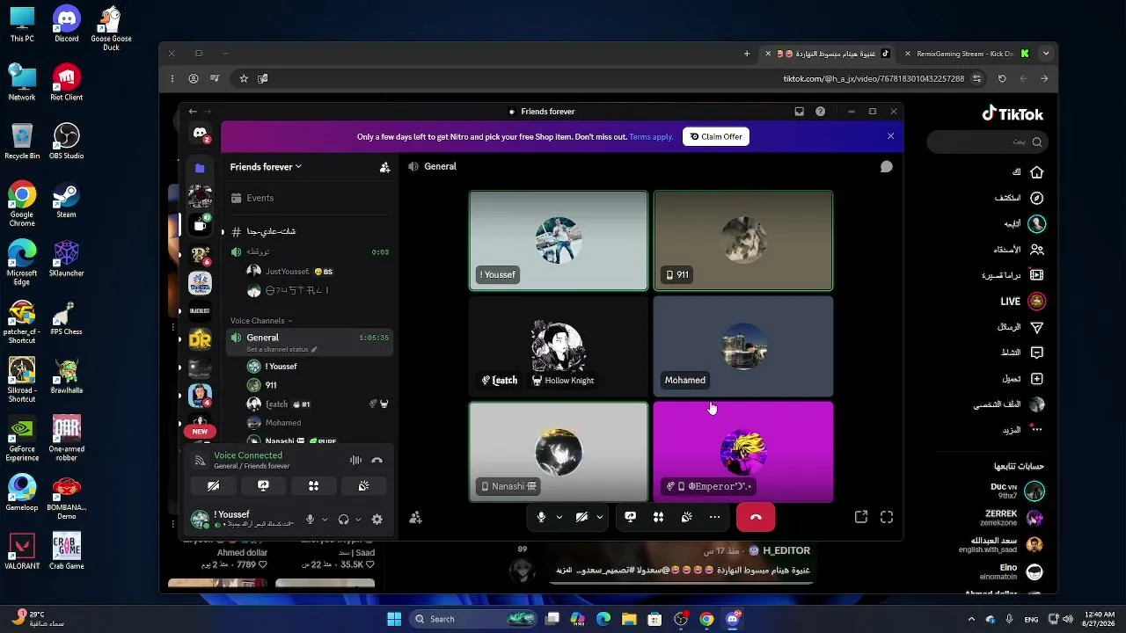Open the BLACKLIST server icon
The width and height of the screenshot is (1126, 633).
pos(201,310)
